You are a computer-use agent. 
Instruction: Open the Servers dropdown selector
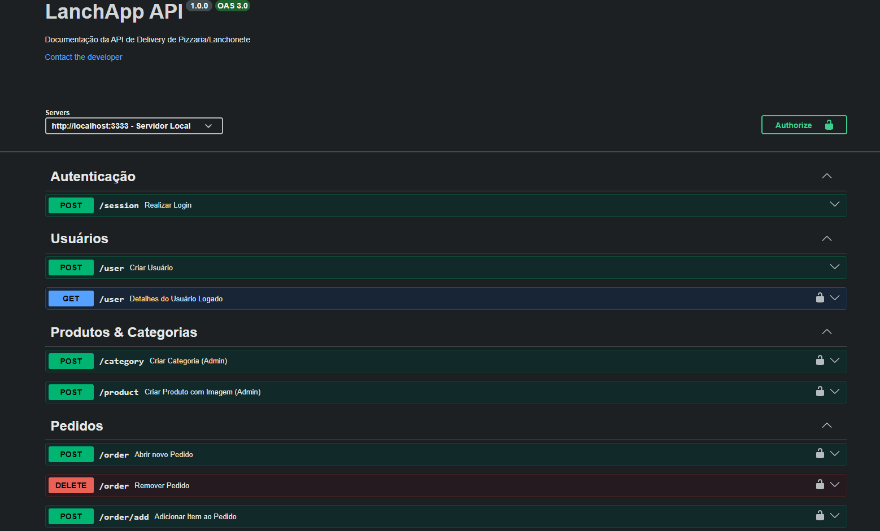(x=134, y=126)
